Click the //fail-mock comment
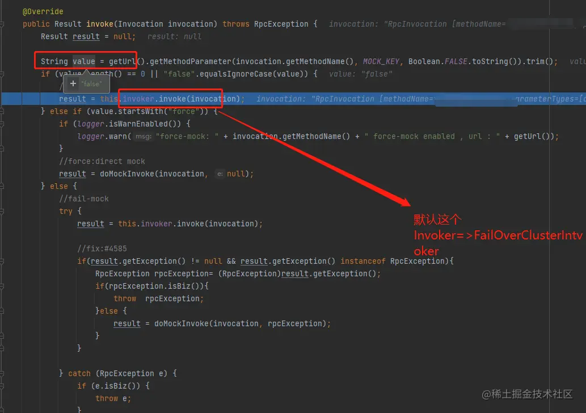 click(84, 199)
